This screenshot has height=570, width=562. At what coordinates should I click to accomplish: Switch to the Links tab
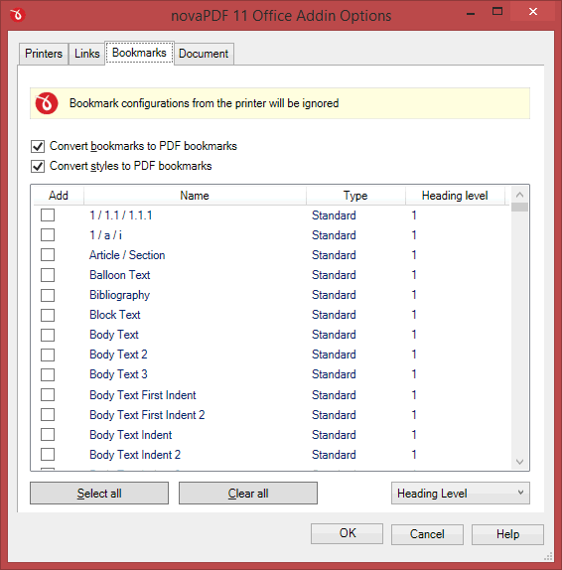86,54
